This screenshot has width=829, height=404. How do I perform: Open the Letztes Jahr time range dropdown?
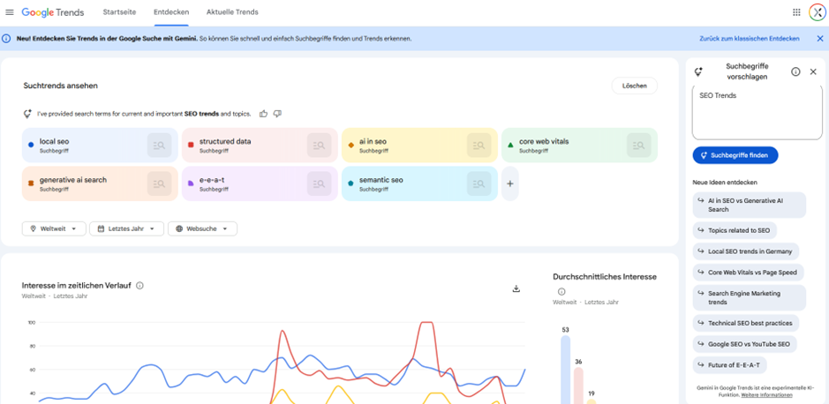126,228
